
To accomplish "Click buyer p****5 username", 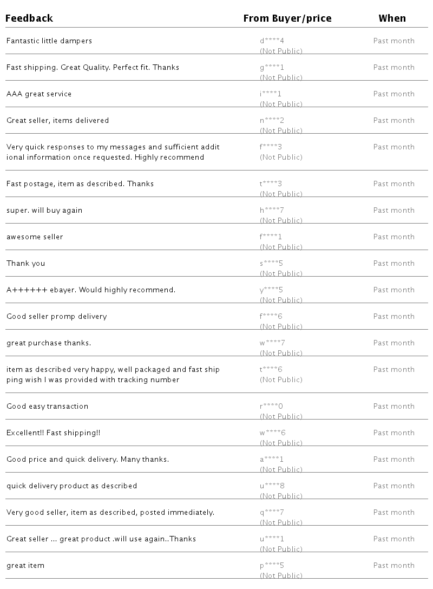I will click(x=272, y=566).
